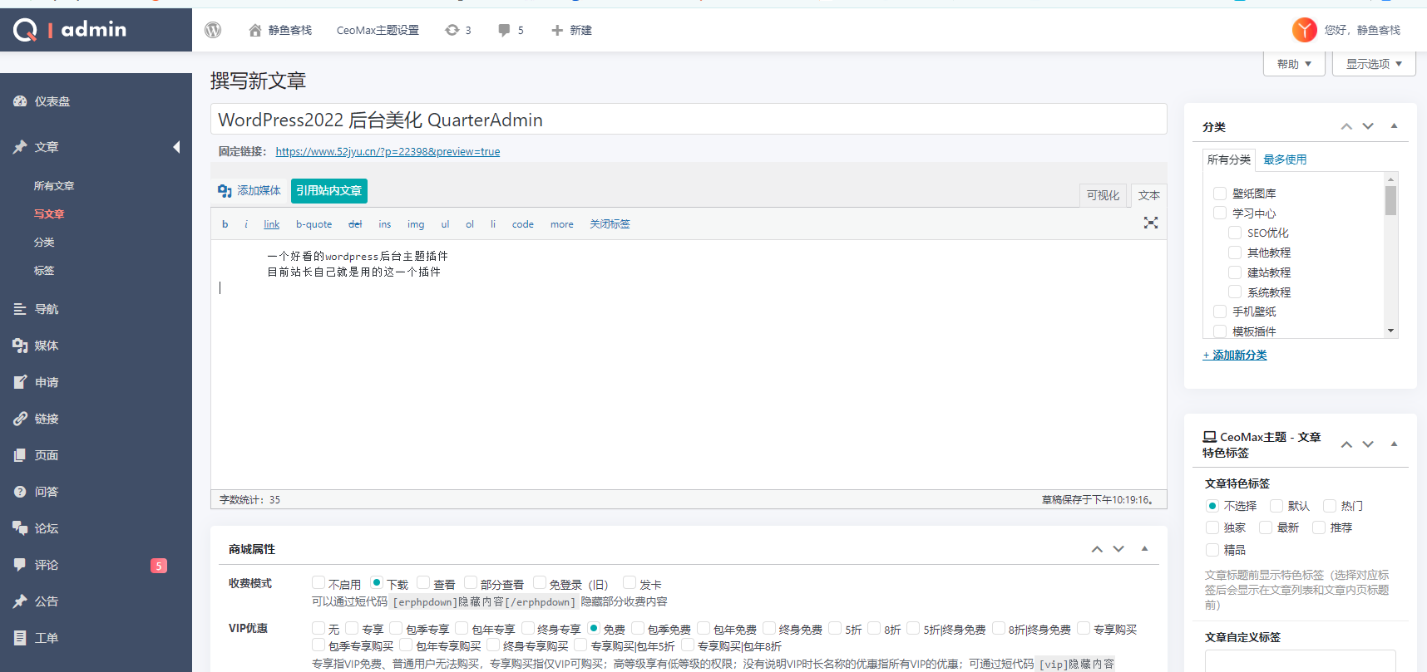
Task: Click the fullscreen editor expand icon
Action: point(1150,223)
